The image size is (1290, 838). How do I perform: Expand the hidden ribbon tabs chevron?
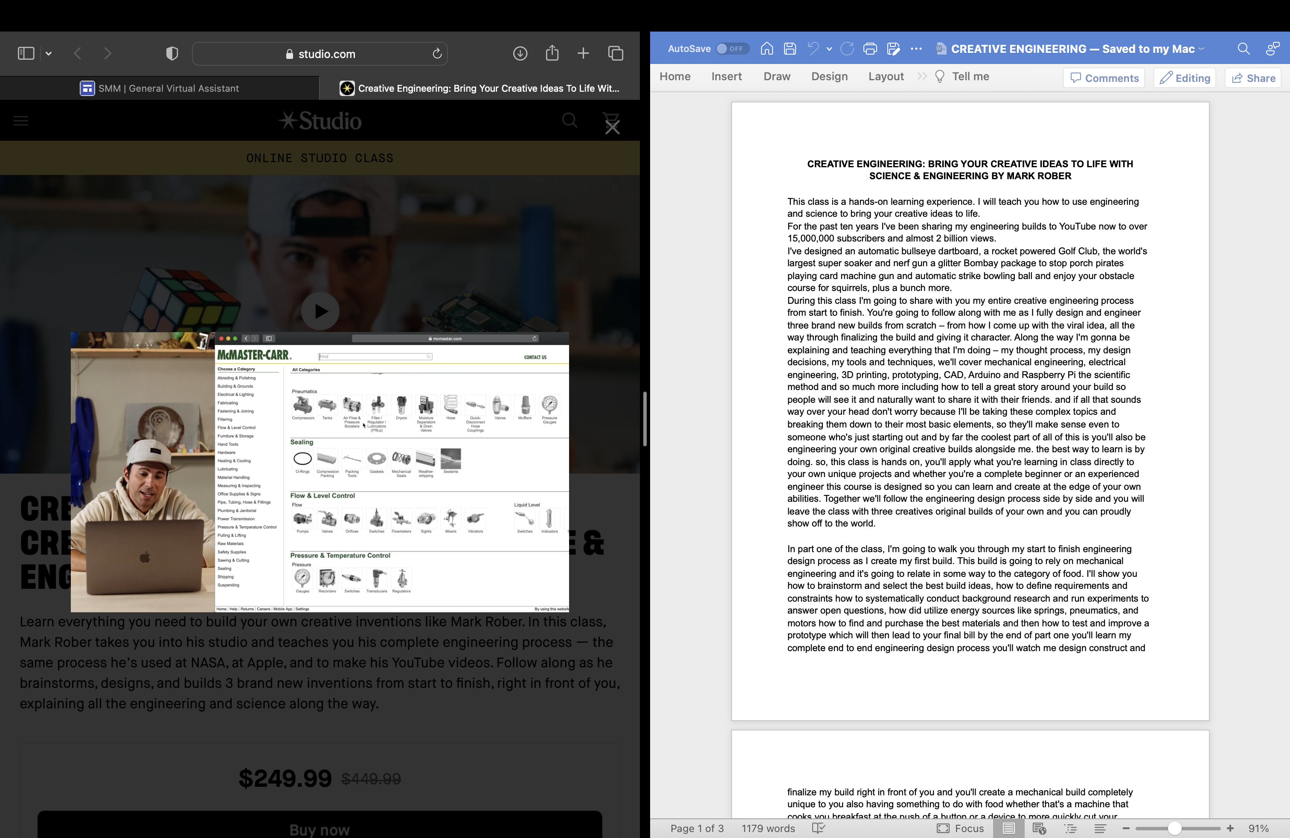(921, 76)
